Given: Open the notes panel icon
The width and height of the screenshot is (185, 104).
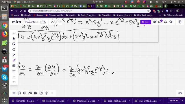Looking at the screenshot, I should [x=180, y=22].
